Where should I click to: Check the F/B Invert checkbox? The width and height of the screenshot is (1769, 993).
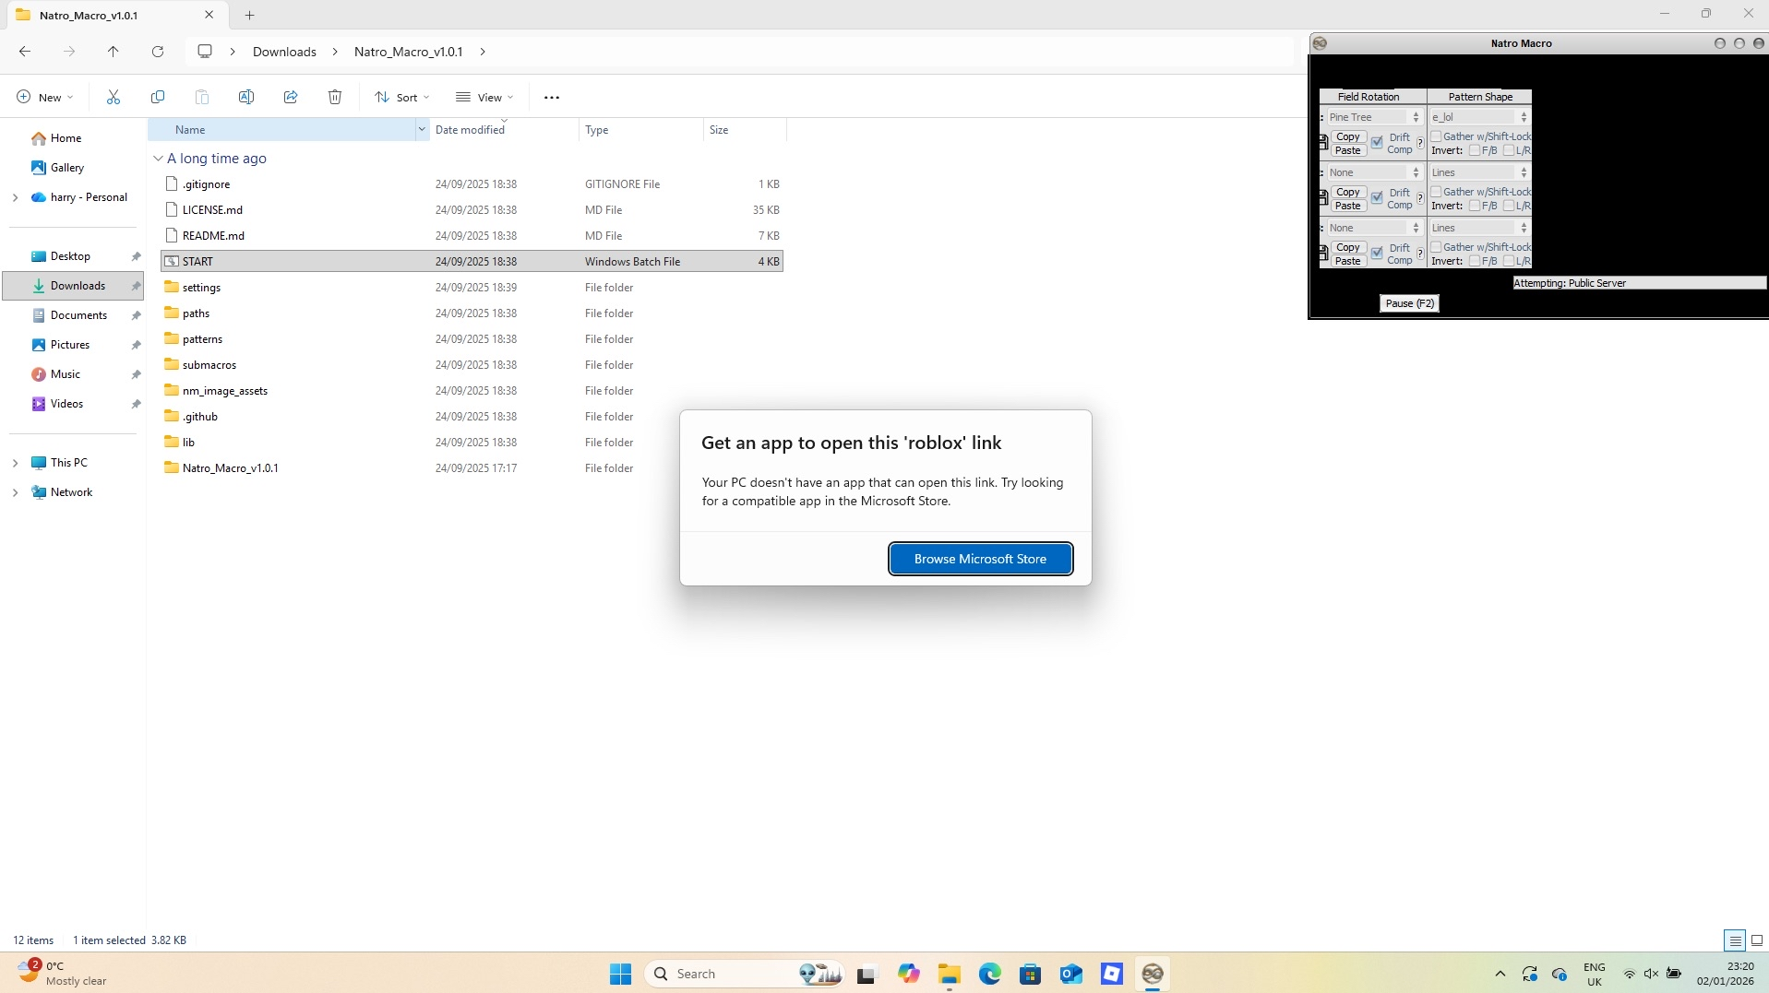click(x=1474, y=150)
